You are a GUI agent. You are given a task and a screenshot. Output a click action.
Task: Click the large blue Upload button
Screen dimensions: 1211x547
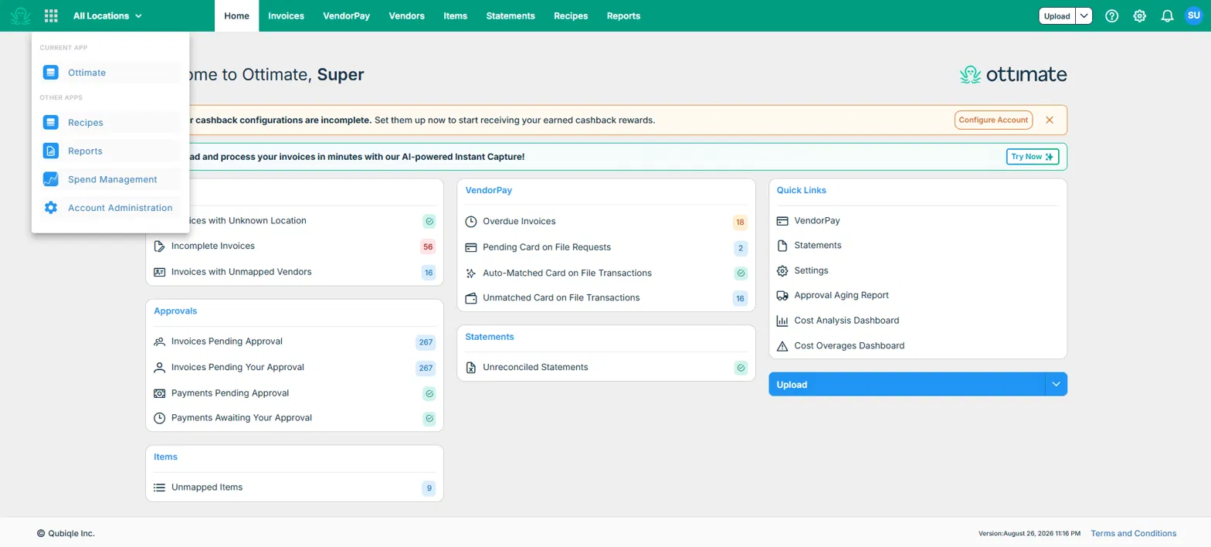point(907,384)
